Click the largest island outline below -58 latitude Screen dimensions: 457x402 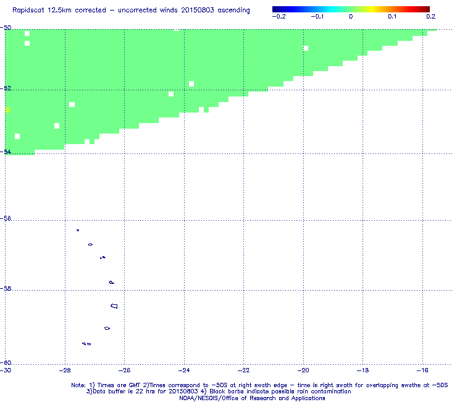(114, 306)
